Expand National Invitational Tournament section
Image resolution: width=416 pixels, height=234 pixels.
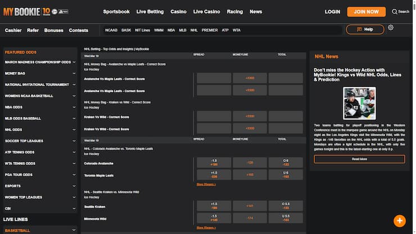pos(40,85)
